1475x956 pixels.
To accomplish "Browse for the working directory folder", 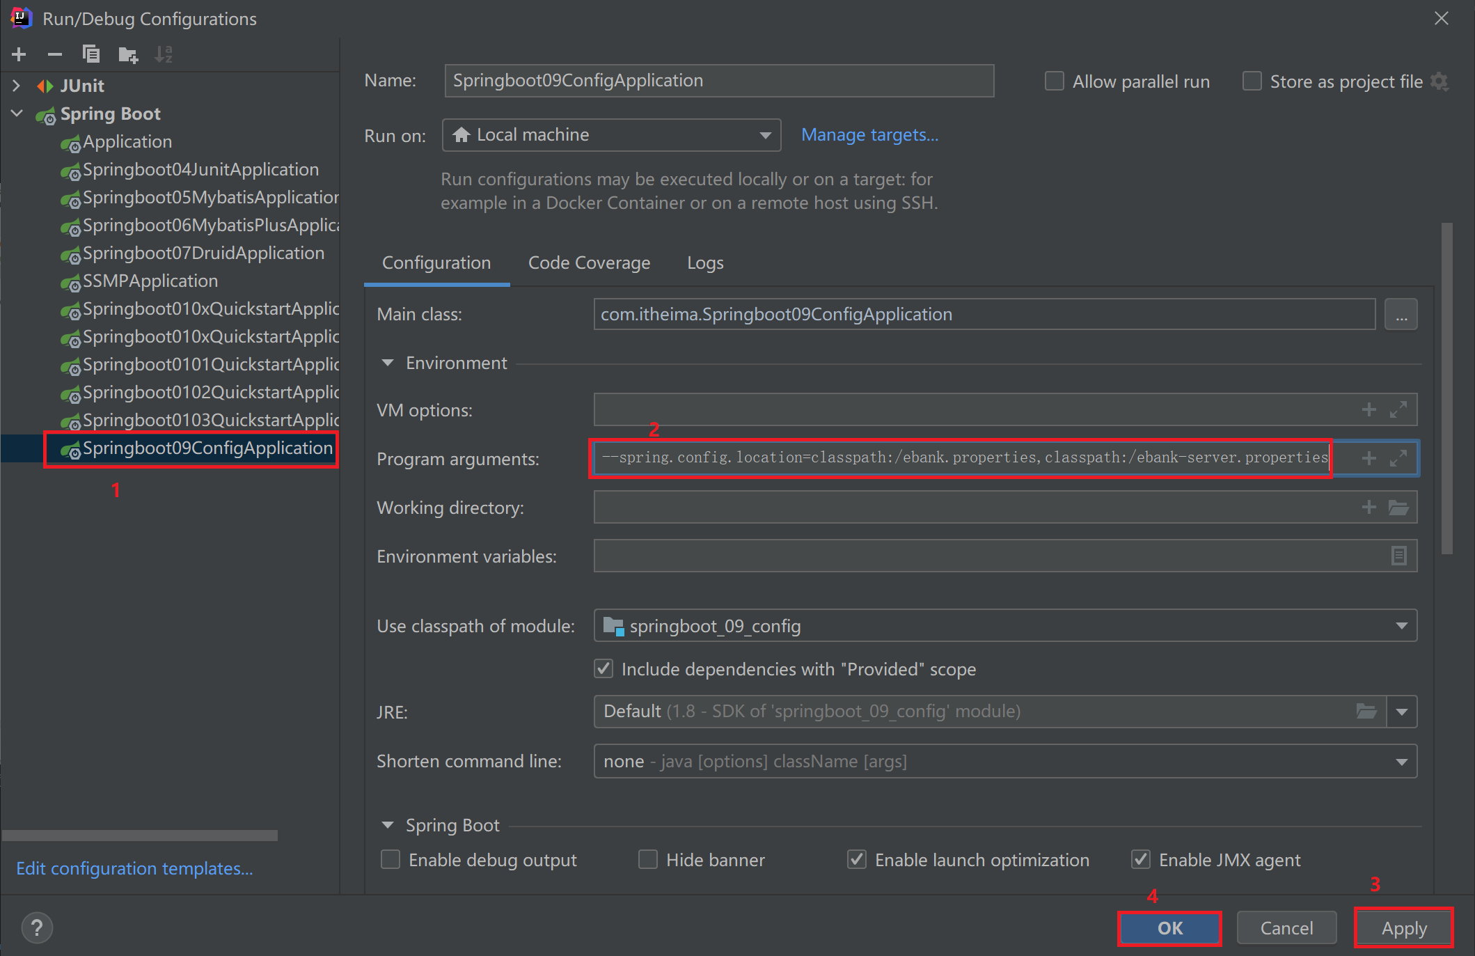I will pyautogui.click(x=1399, y=507).
